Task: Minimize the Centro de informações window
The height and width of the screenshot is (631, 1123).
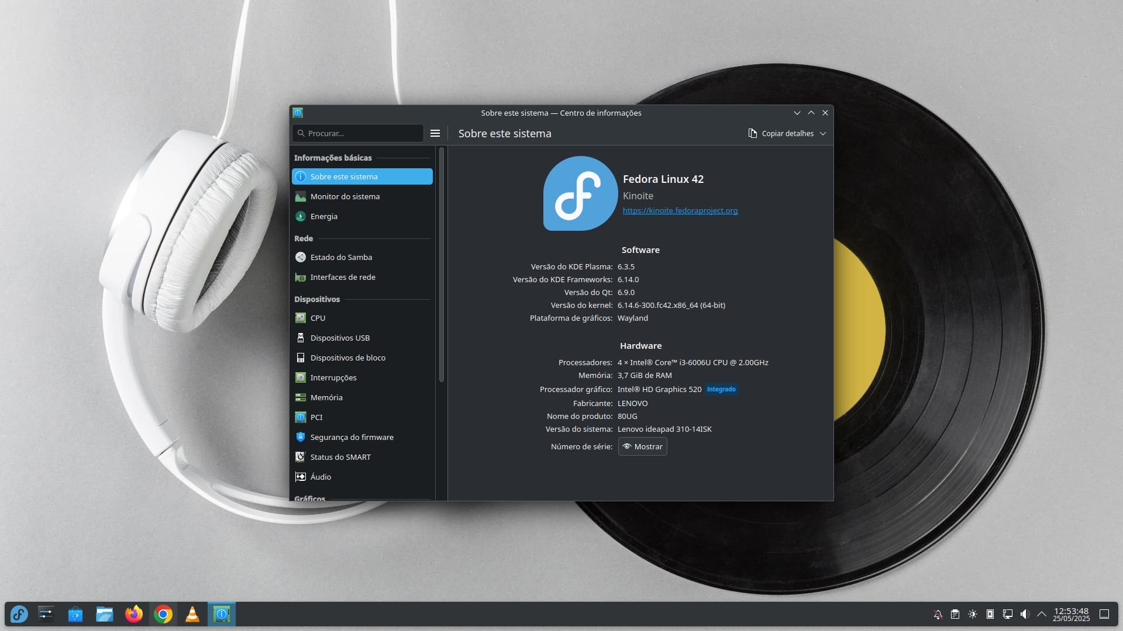Action: [x=797, y=113]
